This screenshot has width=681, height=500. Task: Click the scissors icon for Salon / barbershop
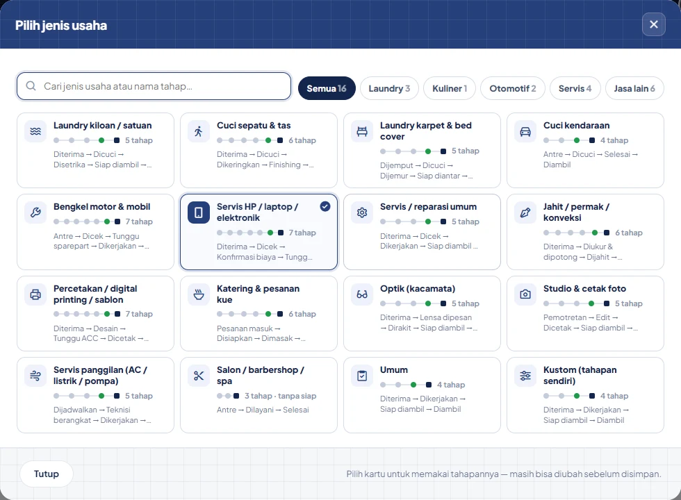pos(199,376)
